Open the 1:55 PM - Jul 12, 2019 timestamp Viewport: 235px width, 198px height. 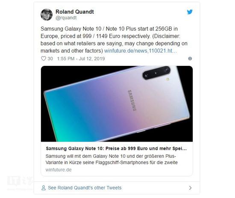[x=81, y=59]
